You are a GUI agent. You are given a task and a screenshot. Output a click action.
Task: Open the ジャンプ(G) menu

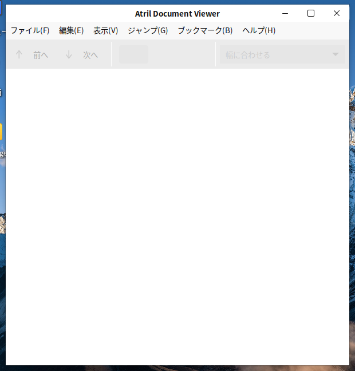148,30
